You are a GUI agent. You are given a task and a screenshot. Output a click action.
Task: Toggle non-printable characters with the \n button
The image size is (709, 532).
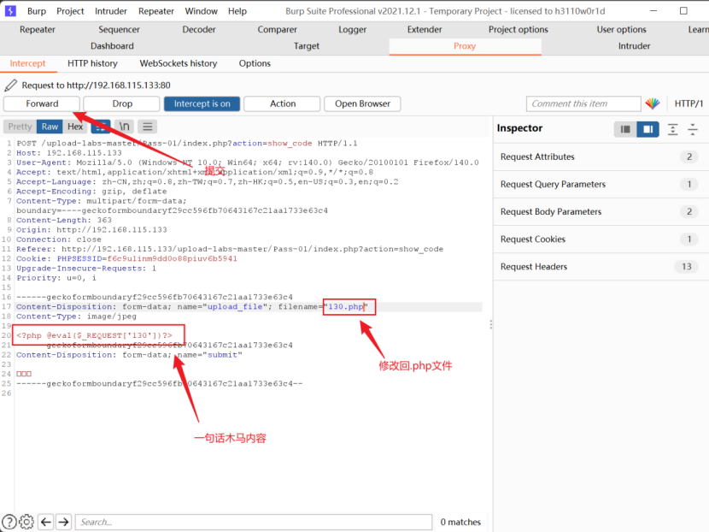click(x=124, y=127)
